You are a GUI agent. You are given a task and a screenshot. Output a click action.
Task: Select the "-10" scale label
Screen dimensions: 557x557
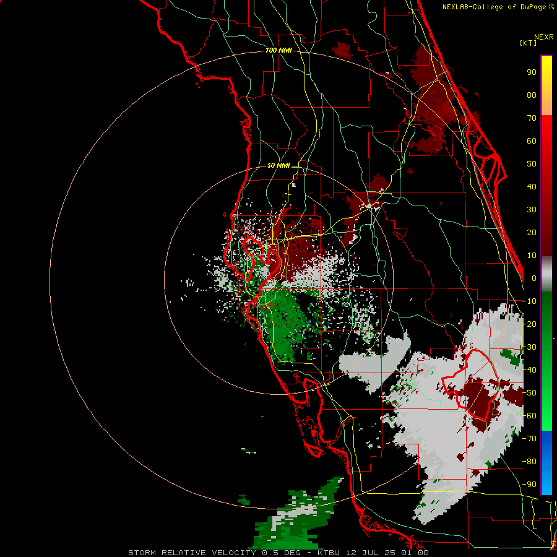coord(529,301)
